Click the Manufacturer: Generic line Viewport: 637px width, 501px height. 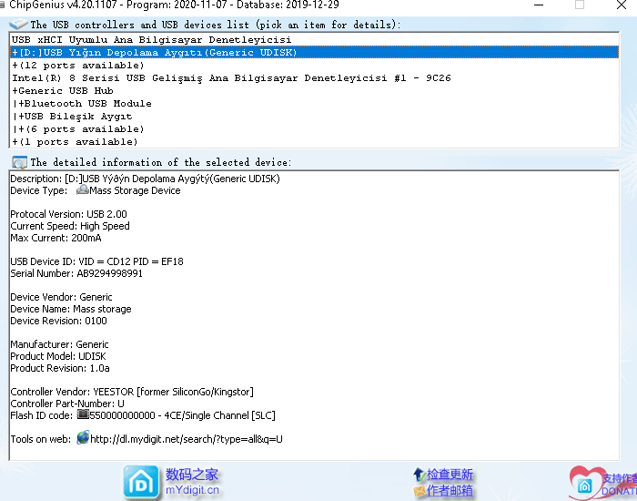(x=59, y=344)
